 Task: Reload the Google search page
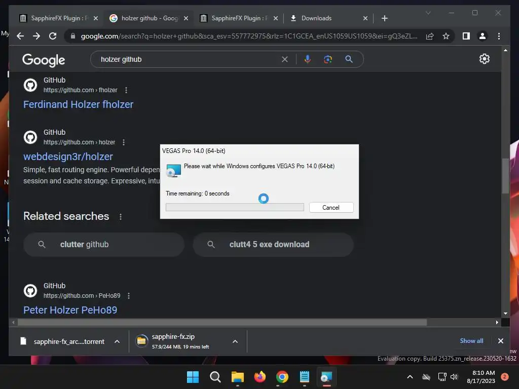click(x=53, y=36)
